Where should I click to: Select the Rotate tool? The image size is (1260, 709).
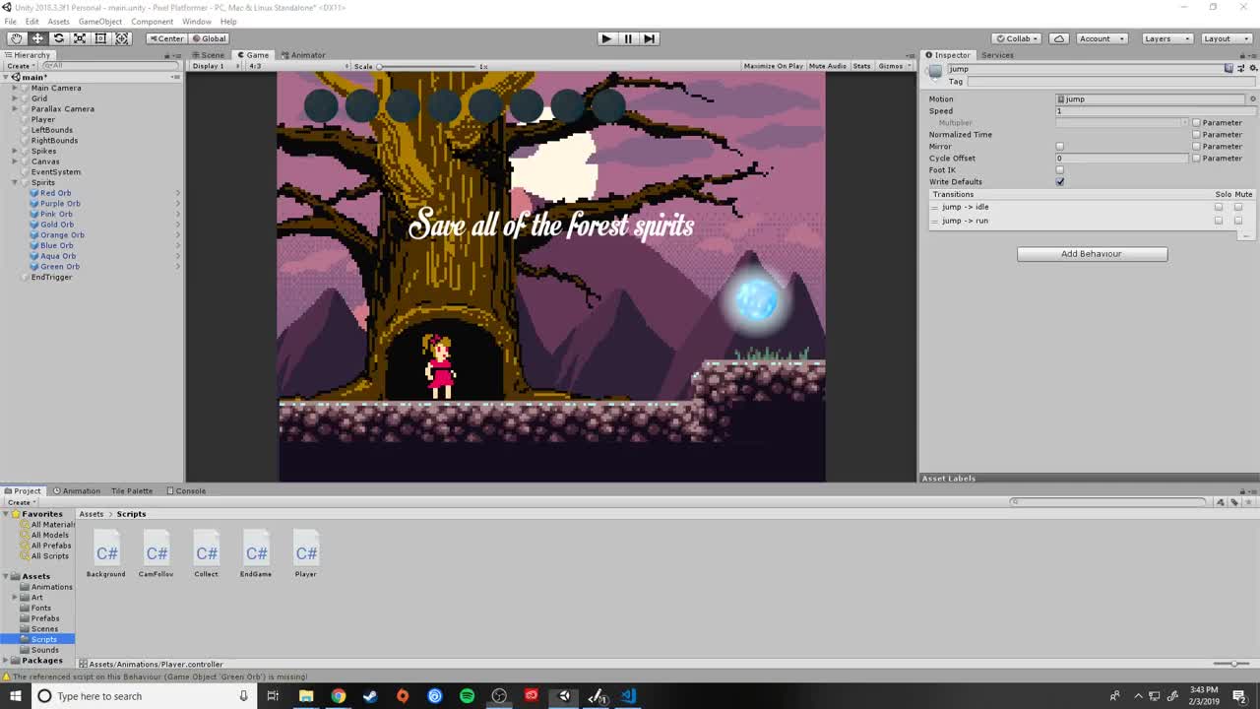(59, 38)
